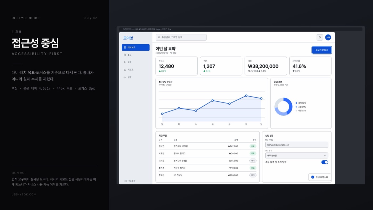Click the 금액 column header

tap(236, 140)
